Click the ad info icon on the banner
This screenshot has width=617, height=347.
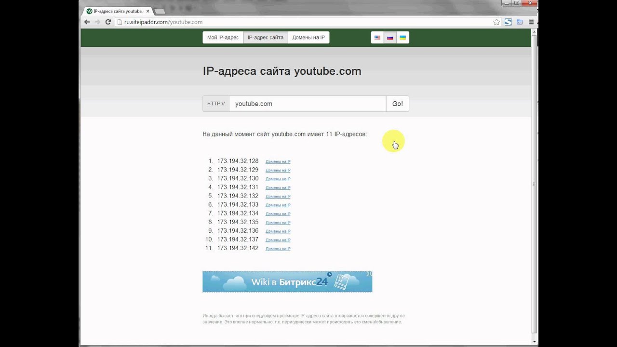click(x=370, y=274)
